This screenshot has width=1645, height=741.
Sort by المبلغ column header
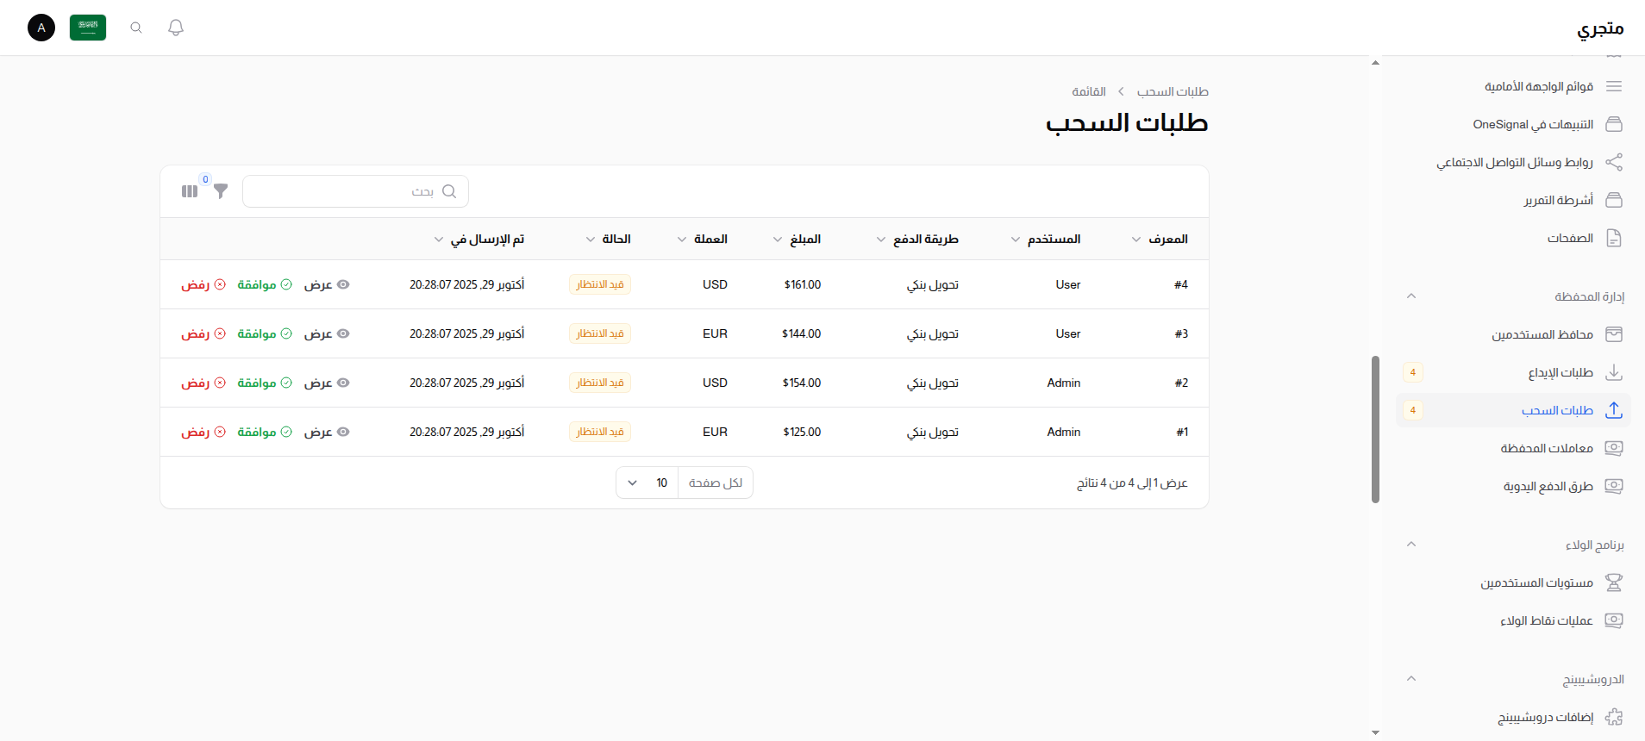tap(797, 239)
